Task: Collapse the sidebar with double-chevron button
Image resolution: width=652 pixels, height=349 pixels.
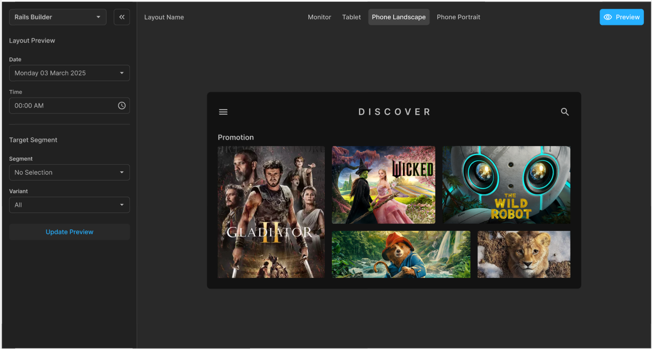Action: (x=122, y=17)
